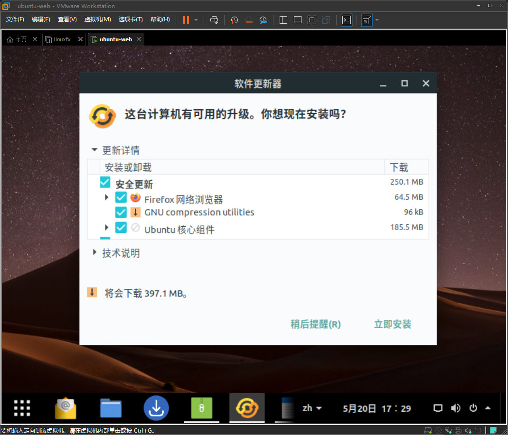The width and height of the screenshot is (508, 435).
Task: Suspend the virtual machine using the pause icon
Action: [x=185, y=20]
